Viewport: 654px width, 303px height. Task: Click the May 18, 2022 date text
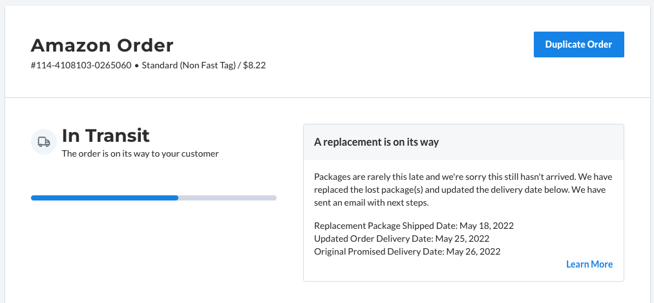point(487,226)
